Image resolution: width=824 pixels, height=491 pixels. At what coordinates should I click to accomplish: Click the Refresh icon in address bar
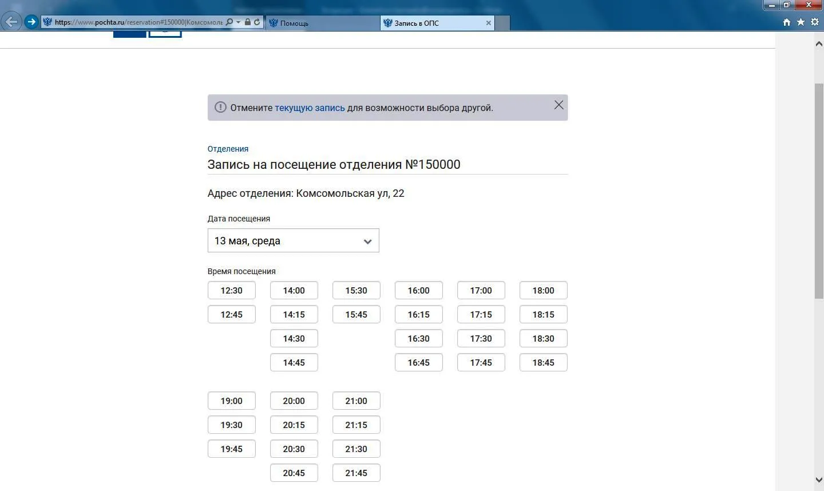(257, 22)
